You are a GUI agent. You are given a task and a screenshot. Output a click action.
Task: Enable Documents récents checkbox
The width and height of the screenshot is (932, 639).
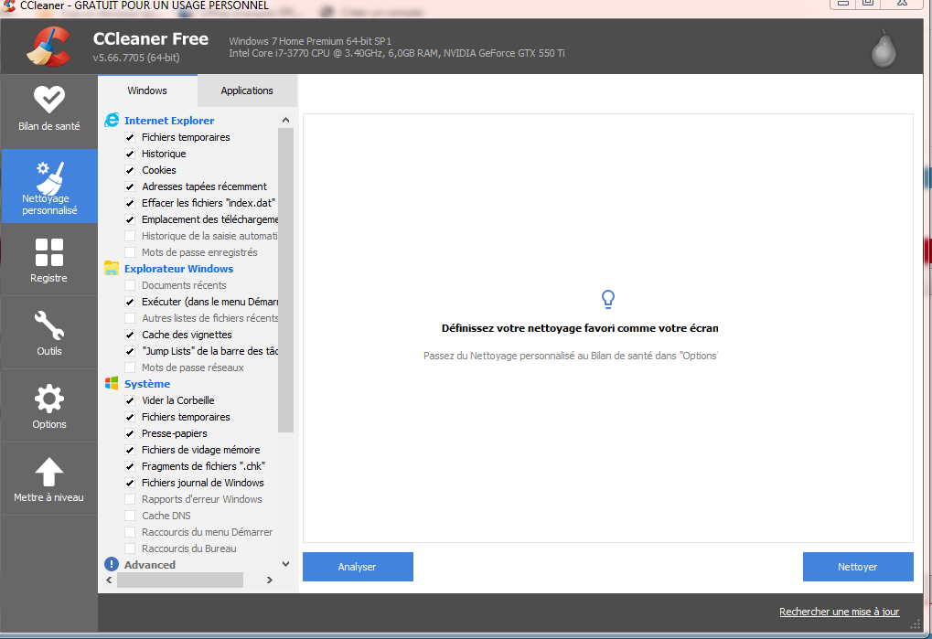click(130, 285)
